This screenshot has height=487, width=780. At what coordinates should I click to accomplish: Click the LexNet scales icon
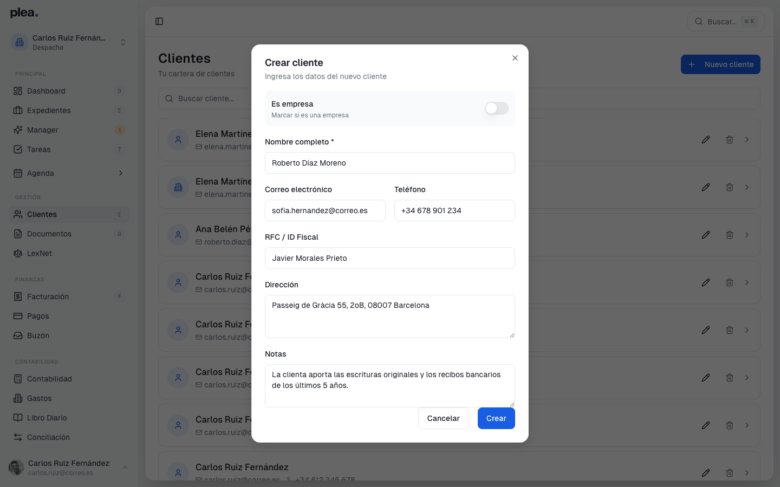point(18,253)
